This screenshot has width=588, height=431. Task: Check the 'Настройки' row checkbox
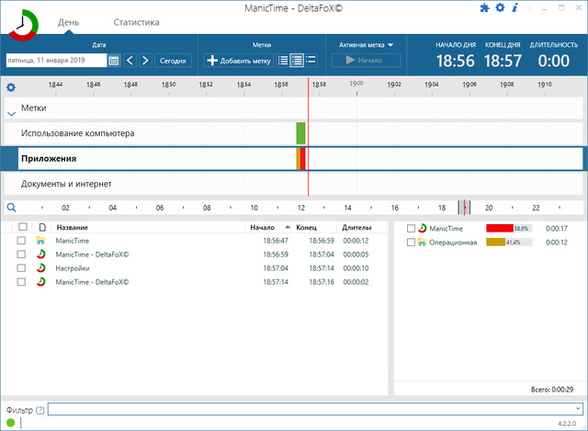coord(21,268)
